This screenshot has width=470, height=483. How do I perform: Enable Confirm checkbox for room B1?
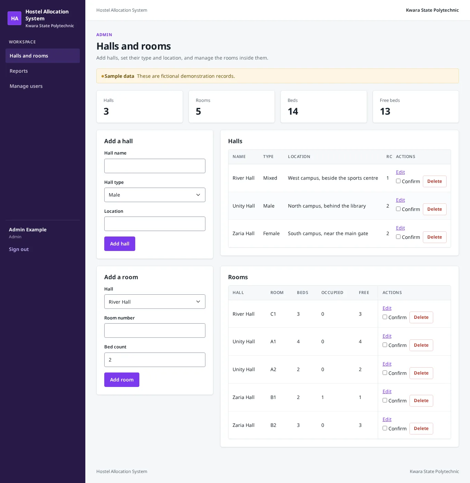coord(385,400)
